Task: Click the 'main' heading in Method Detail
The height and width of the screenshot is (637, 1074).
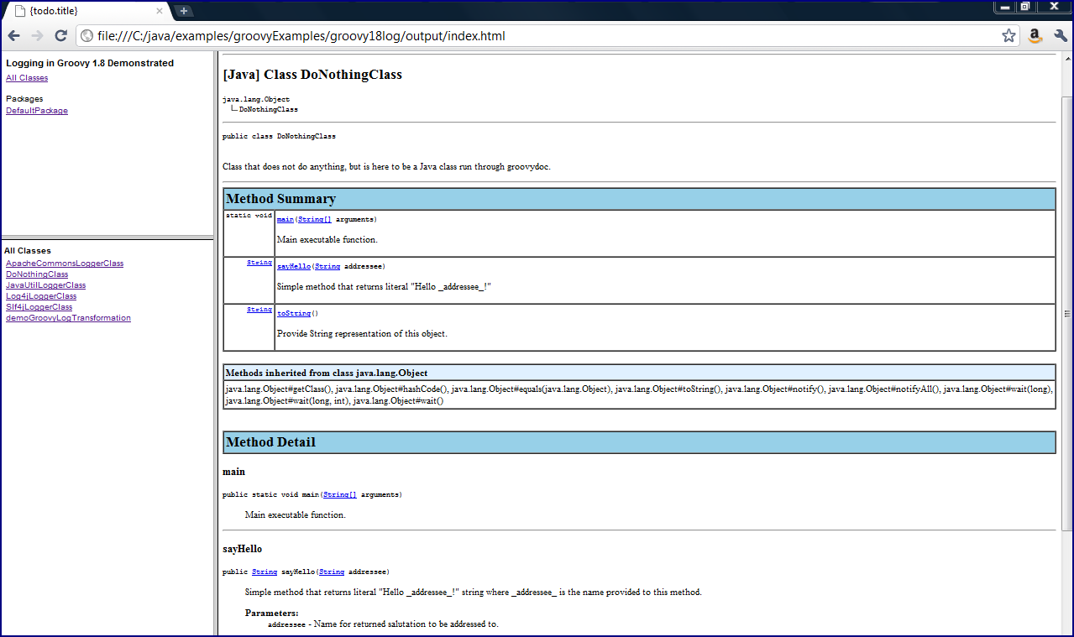Action: [x=233, y=472]
